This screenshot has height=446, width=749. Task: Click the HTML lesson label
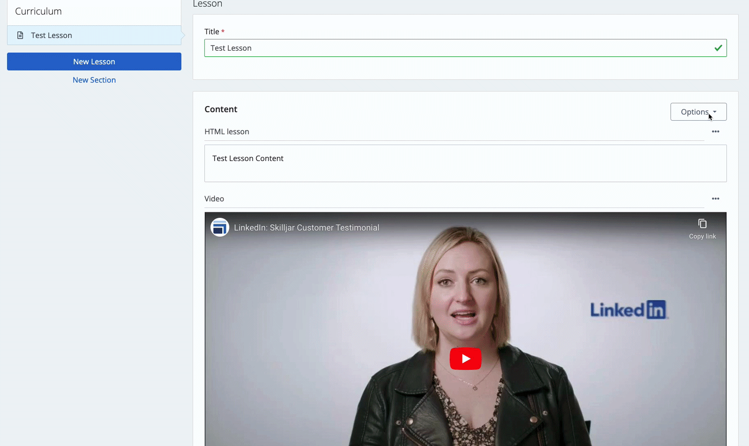[226, 131]
